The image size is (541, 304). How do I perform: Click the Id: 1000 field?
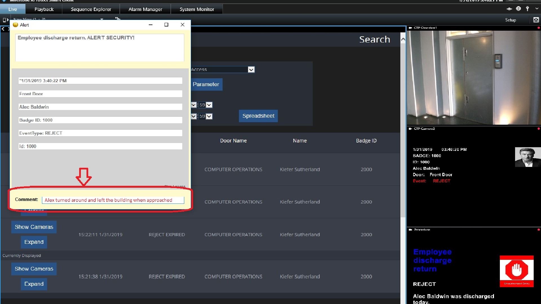[100, 146]
